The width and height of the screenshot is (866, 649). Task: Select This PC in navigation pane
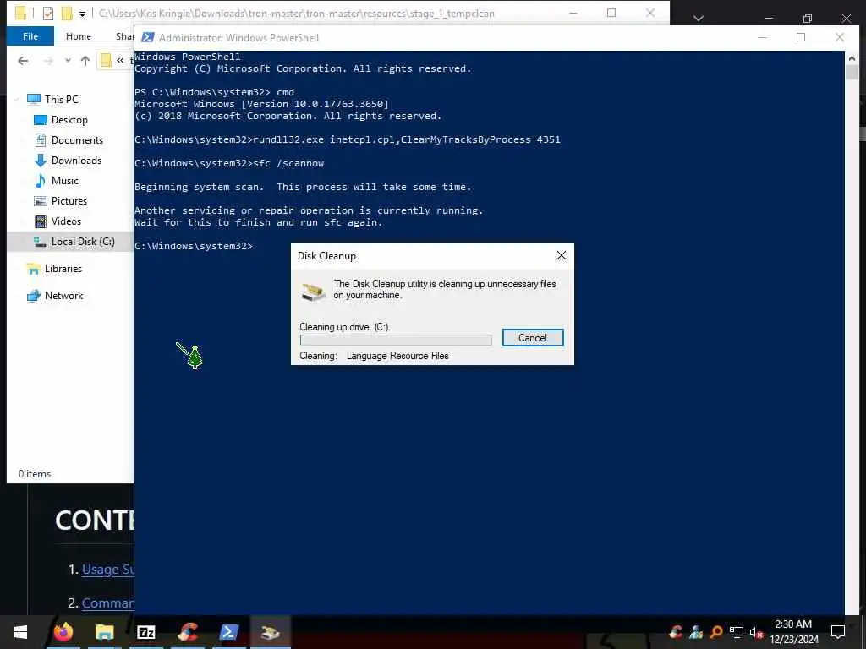(62, 100)
